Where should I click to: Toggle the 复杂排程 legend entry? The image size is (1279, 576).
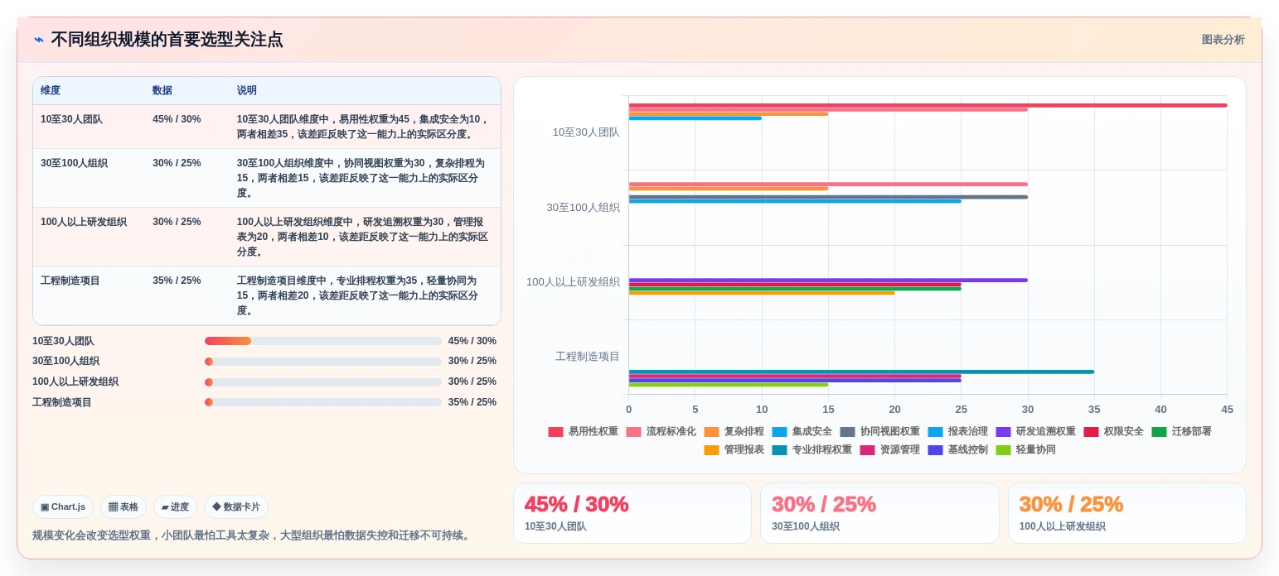point(734,432)
